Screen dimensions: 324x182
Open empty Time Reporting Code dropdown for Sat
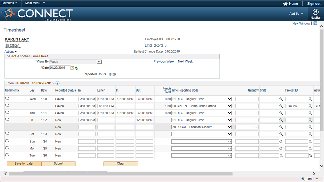201,134
